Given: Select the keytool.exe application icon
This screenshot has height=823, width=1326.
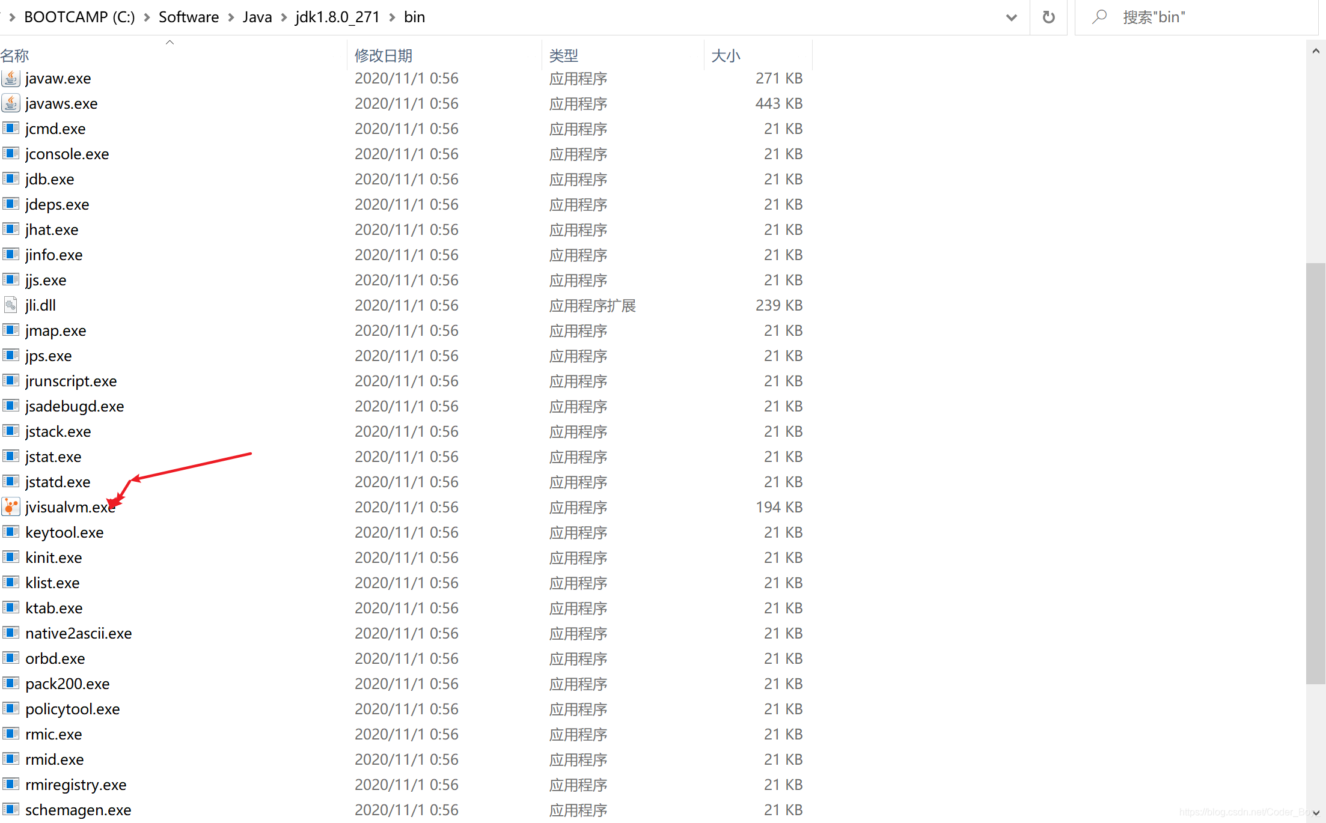Looking at the screenshot, I should (x=11, y=532).
